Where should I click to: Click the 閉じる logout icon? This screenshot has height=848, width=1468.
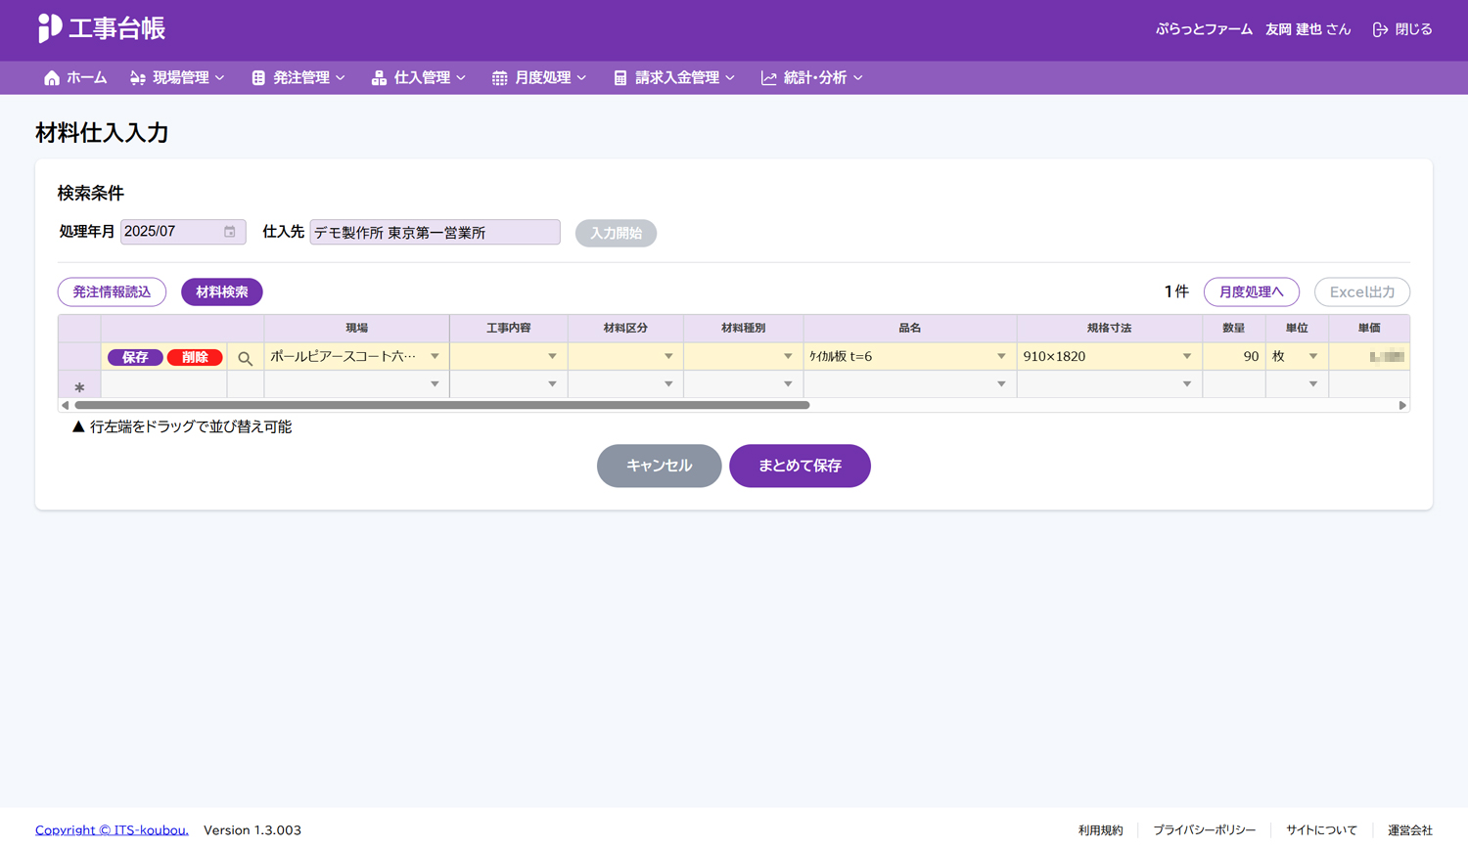click(x=1380, y=29)
